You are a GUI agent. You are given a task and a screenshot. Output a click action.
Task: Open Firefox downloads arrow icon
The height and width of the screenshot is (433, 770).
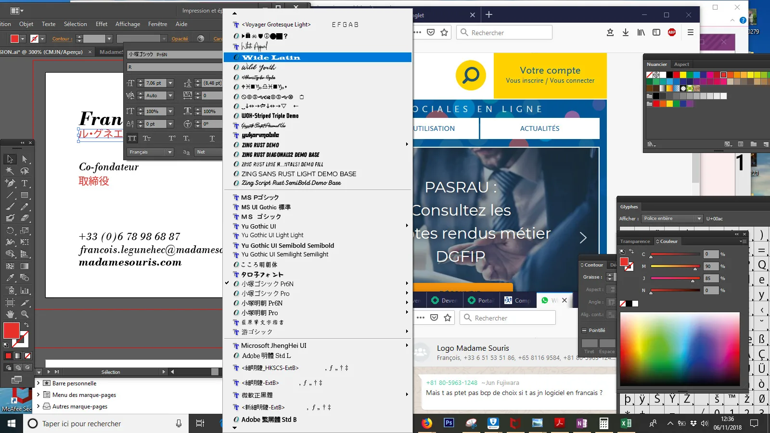[x=625, y=32]
